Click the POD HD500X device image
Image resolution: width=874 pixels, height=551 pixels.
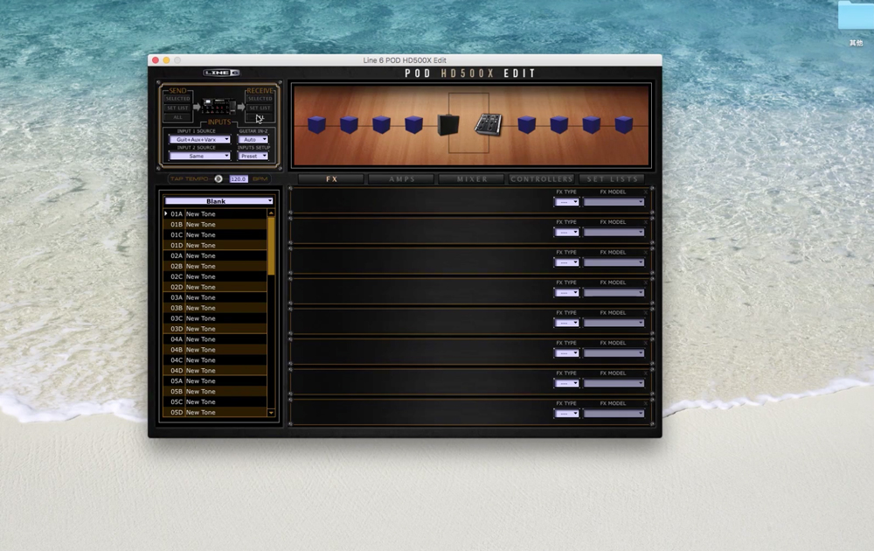(x=218, y=106)
